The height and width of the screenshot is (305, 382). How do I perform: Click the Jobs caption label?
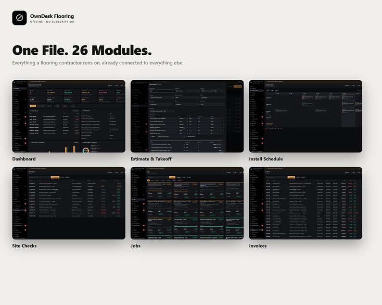point(136,245)
